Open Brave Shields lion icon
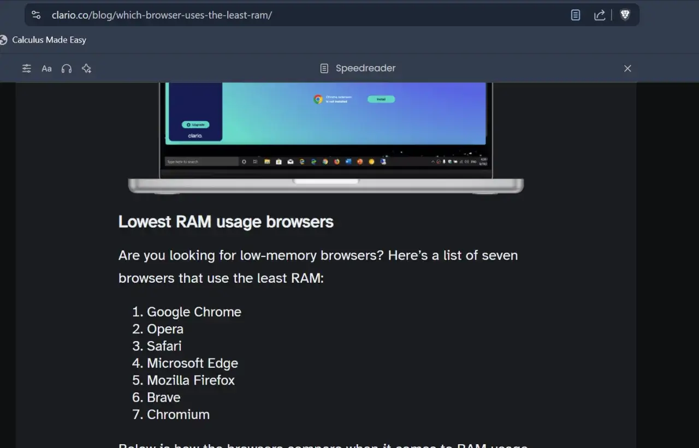The image size is (699, 448). 625,15
